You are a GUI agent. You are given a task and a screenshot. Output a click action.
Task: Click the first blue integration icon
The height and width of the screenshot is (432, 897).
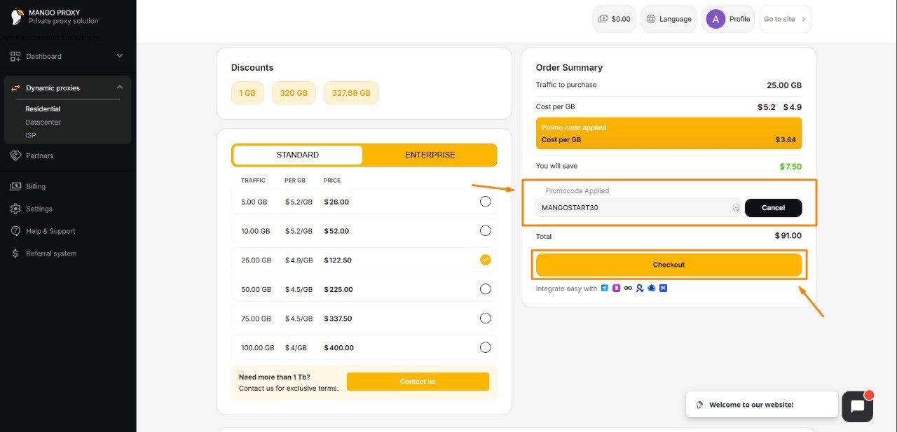605,288
